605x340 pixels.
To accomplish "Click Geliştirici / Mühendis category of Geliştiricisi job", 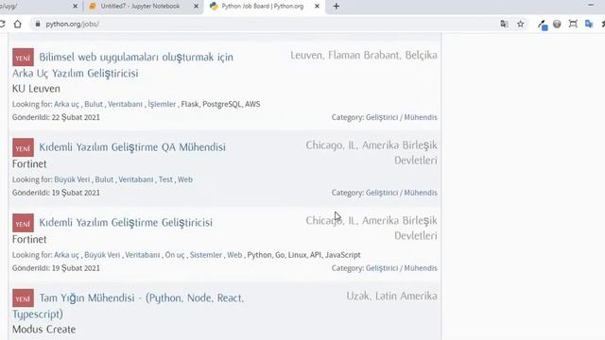I will [x=401, y=268].
